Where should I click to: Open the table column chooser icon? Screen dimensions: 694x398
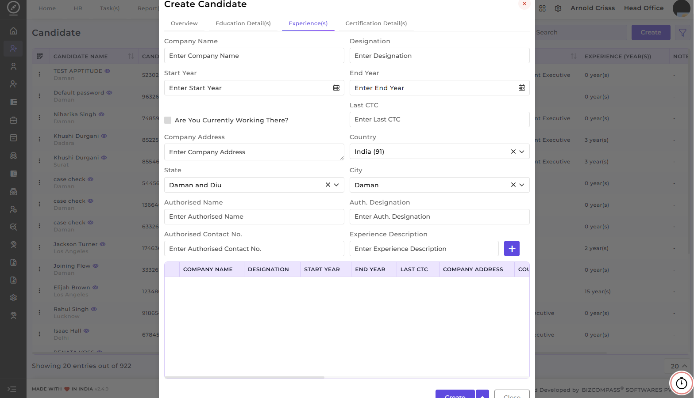click(x=40, y=56)
